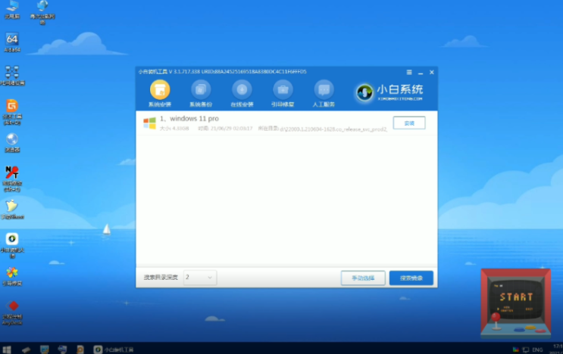Open the globe browser desktop shortcut
The width and height of the screenshot is (563, 354).
pos(12,138)
